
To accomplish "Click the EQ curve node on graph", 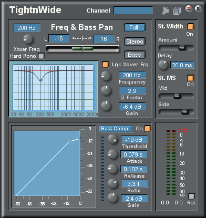I will 40,80.
